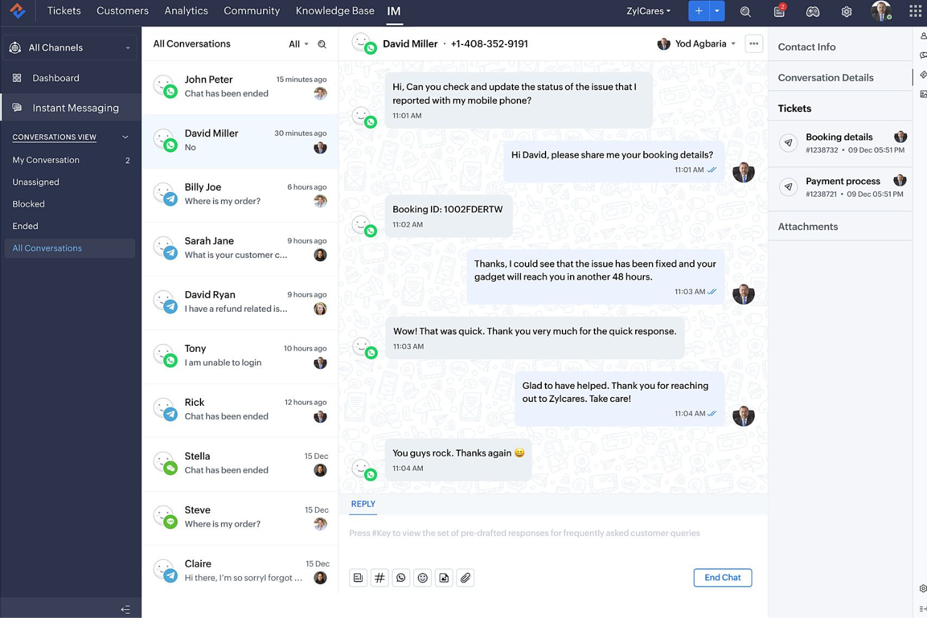Click David Miller's WhatsApp avatar in chat header
The width and height of the screenshot is (927, 618).
coord(363,44)
